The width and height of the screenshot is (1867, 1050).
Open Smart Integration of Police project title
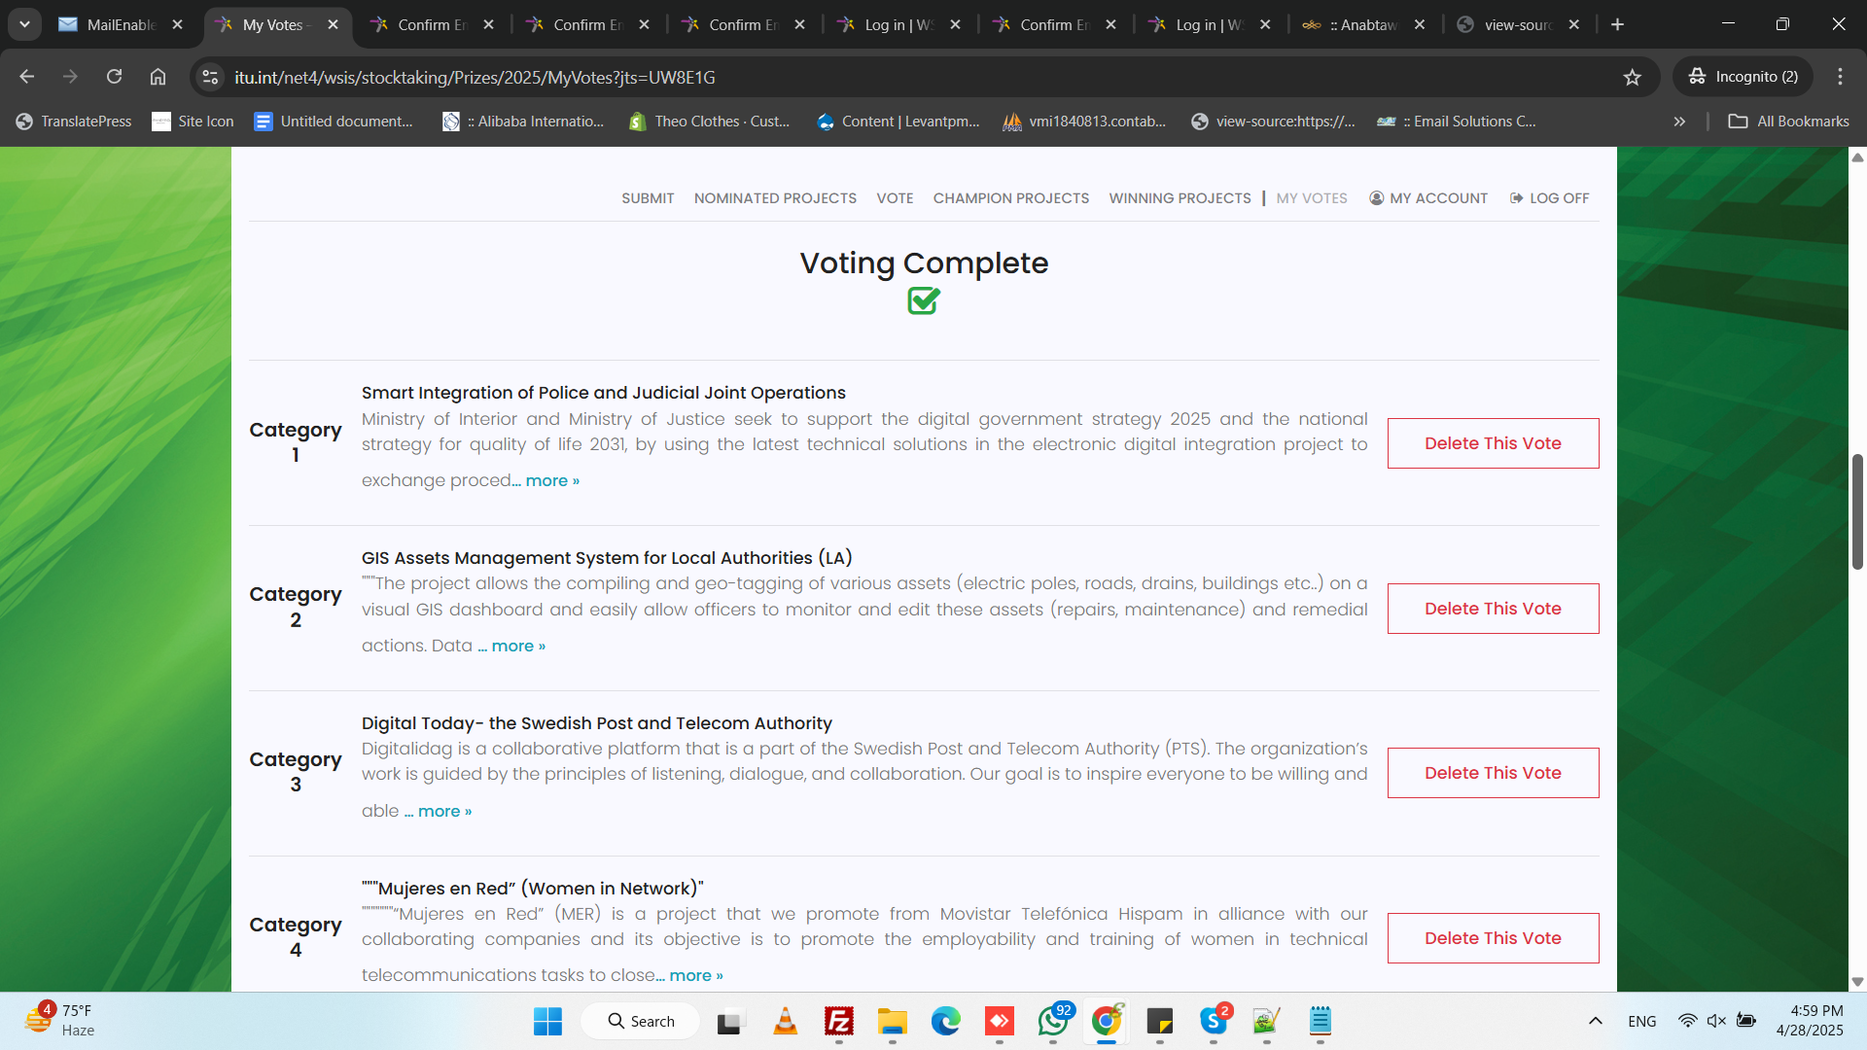(604, 393)
